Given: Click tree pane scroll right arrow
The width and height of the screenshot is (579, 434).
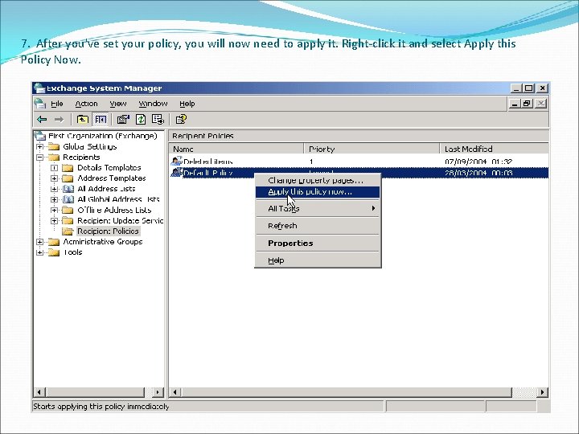Looking at the screenshot, I should [x=158, y=392].
